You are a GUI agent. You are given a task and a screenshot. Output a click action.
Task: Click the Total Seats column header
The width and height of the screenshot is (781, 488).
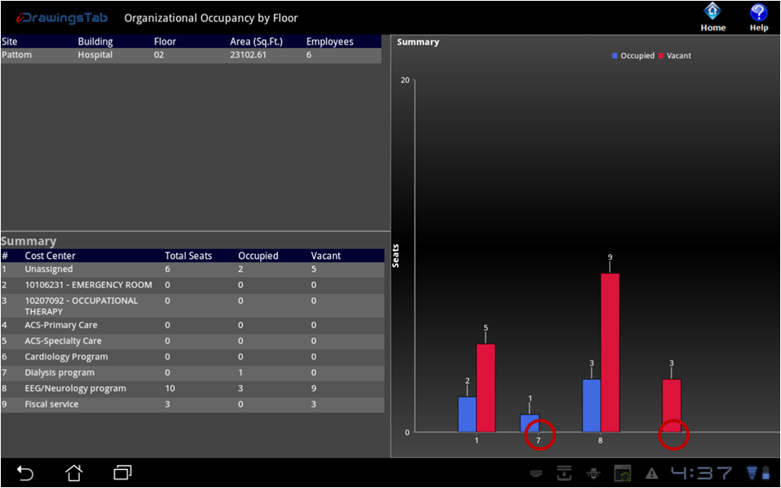pyautogui.click(x=188, y=256)
